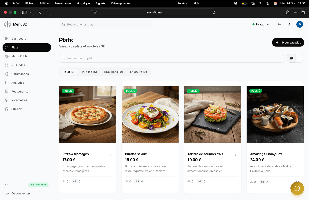Go to Analytics section
Viewport: 309px width, 200px height.
click(18, 83)
